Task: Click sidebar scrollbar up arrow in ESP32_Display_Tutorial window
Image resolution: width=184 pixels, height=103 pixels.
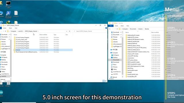Action: point(11,34)
